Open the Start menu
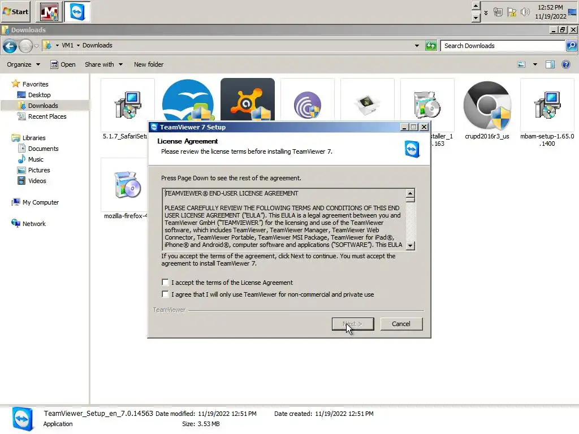 click(15, 11)
